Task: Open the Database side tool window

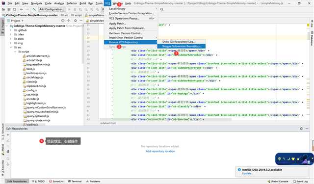Action: [312, 38]
